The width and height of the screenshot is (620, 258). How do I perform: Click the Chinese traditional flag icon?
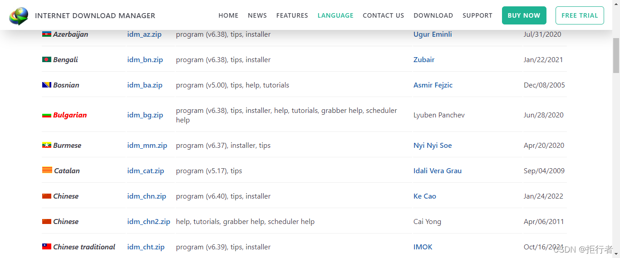47,247
